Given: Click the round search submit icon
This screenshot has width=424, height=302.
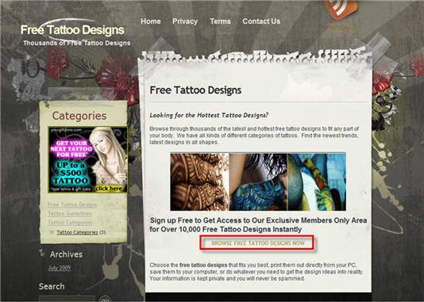Looking at the screenshot, I should [x=106, y=299].
